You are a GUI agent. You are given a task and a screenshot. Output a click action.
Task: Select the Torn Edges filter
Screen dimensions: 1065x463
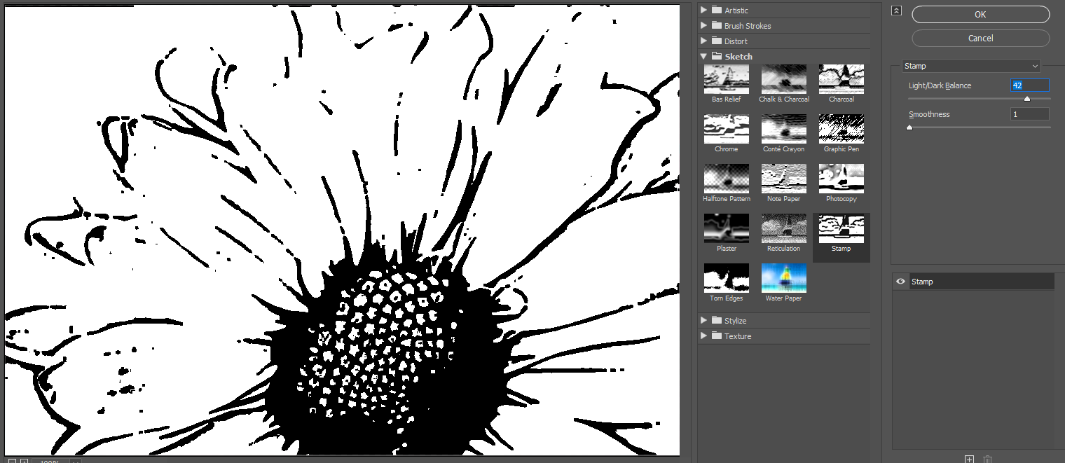pyautogui.click(x=726, y=278)
